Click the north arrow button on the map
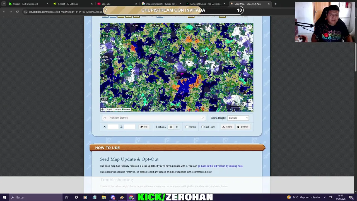The width and height of the screenshot is (357, 201). click(x=250, y=101)
